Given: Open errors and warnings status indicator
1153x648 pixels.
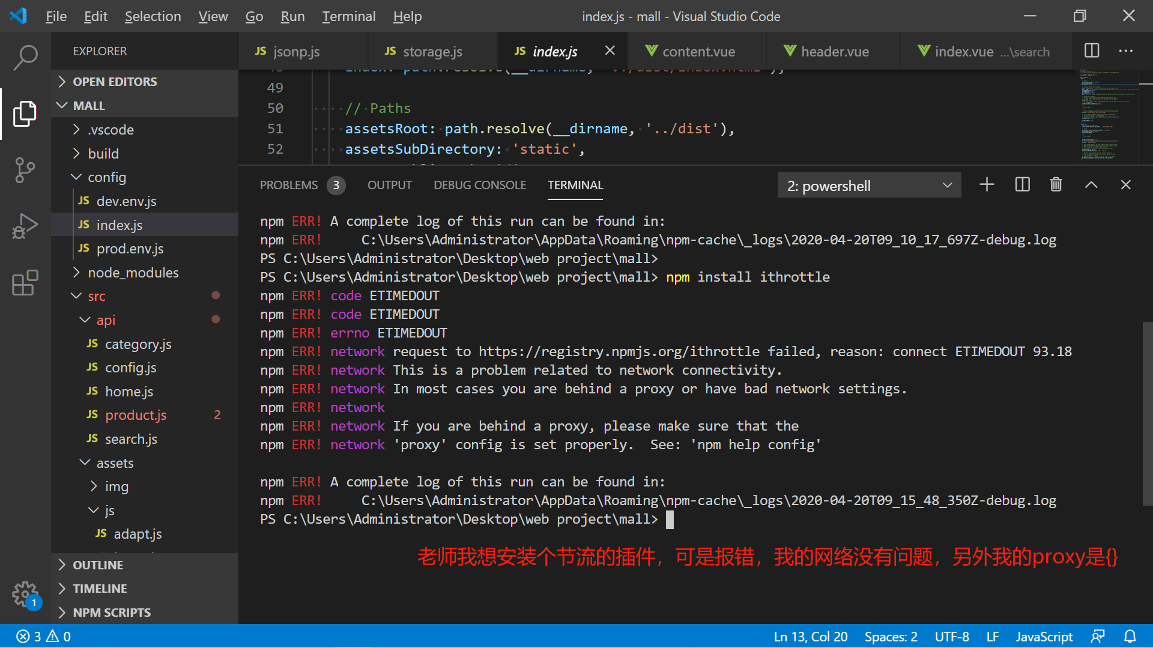Looking at the screenshot, I should pos(44,637).
